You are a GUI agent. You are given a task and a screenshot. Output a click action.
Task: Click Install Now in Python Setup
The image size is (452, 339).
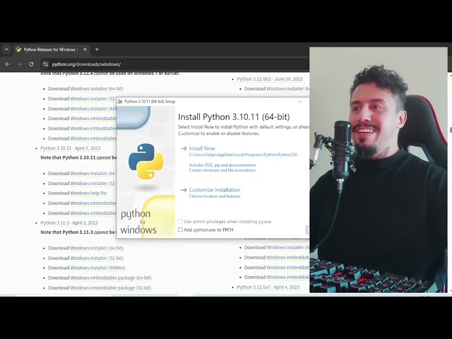tap(202, 148)
